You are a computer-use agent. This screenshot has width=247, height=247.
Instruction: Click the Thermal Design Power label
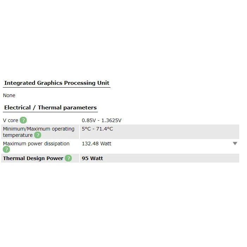(33, 158)
